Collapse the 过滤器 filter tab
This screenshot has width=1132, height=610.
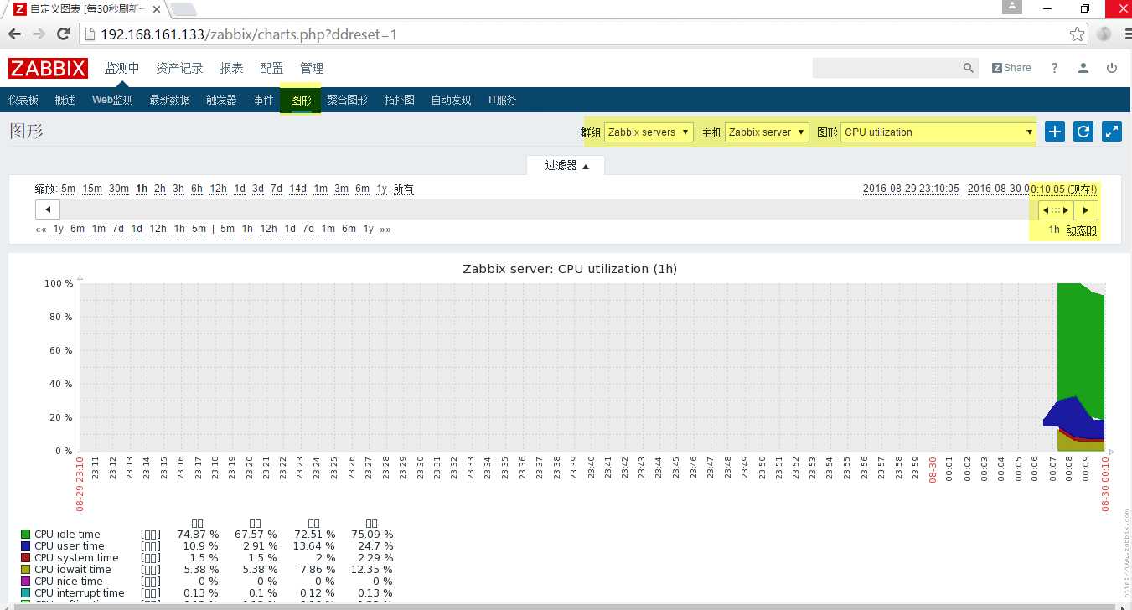coord(566,166)
